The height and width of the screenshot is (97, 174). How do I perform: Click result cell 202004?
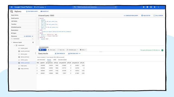tap(43, 65)
